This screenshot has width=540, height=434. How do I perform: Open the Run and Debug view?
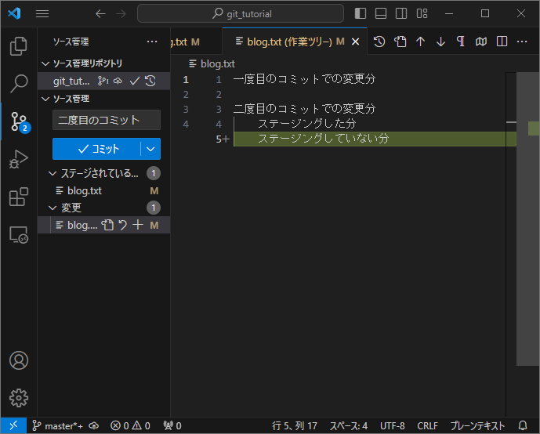pos(19,159)
